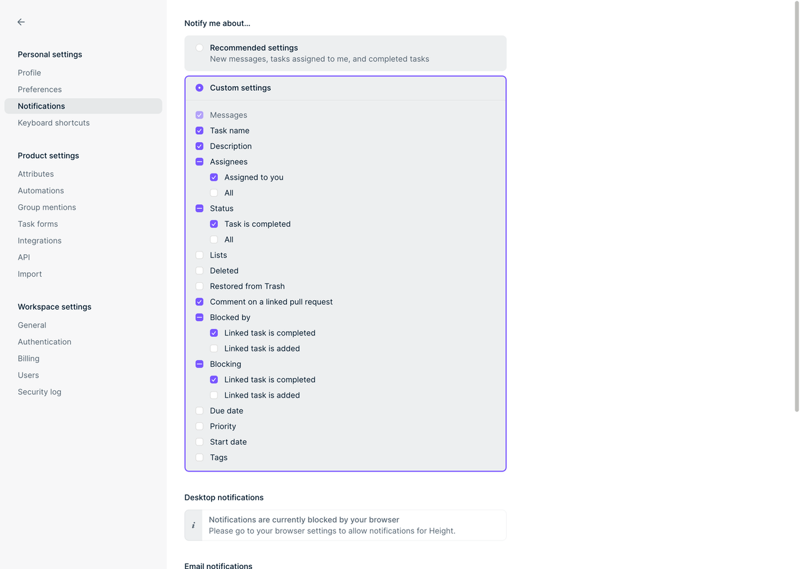
Task: Go to Keyboard shortcuts settings
Action: [53, 123]
